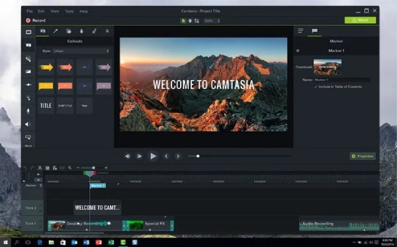Adjust the timeline zoom slider handle
The height and width of the screenshot is (247, 397).
tap(93, 168)
